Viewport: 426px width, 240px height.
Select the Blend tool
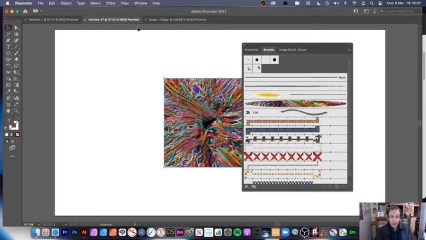(x=16, y=91)
